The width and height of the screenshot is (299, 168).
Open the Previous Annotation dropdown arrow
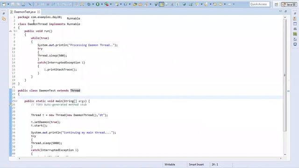[211, 4]
